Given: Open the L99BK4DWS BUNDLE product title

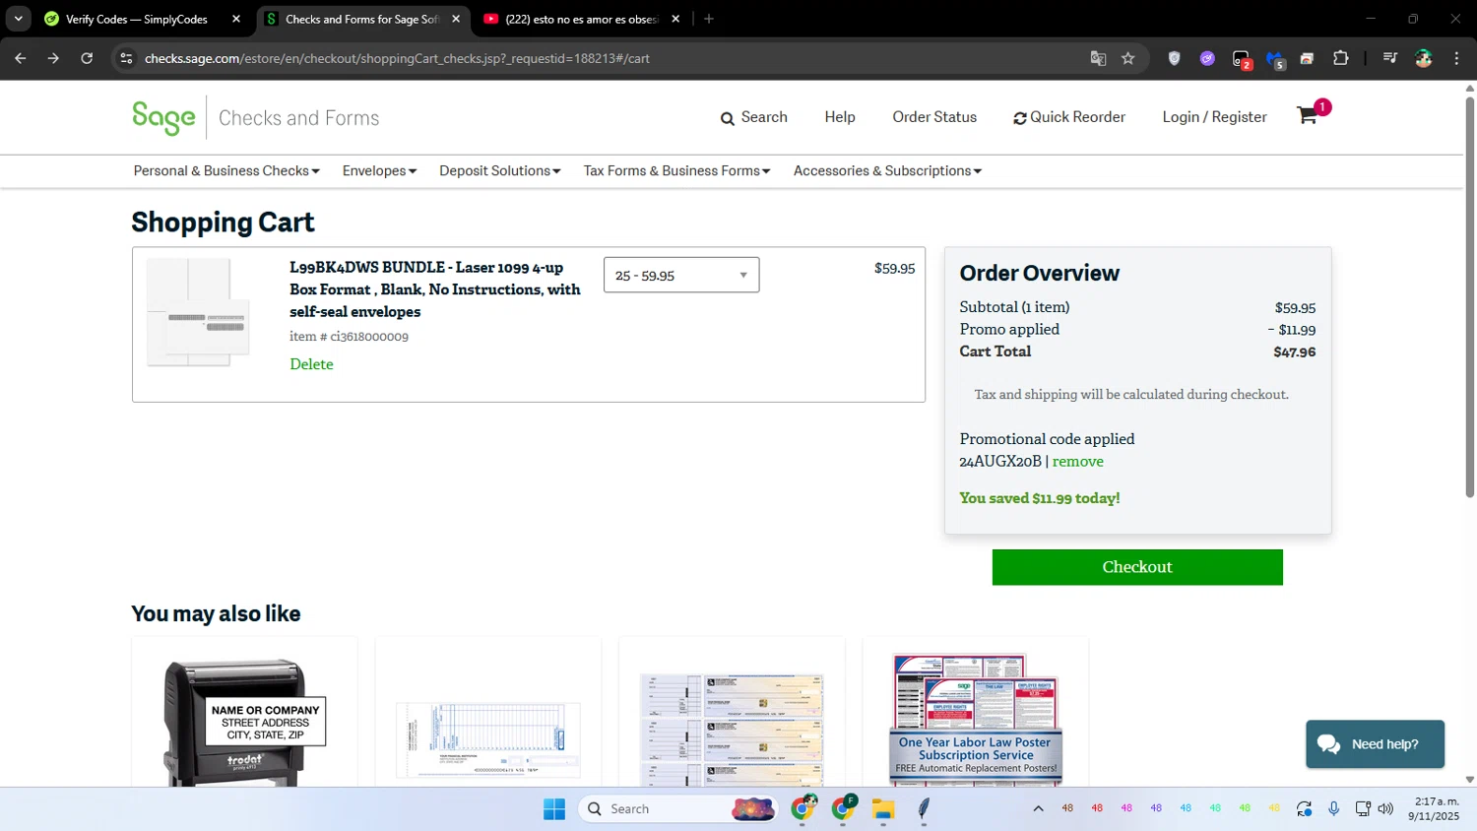Looking at the screenshot, I should (434, 289).
